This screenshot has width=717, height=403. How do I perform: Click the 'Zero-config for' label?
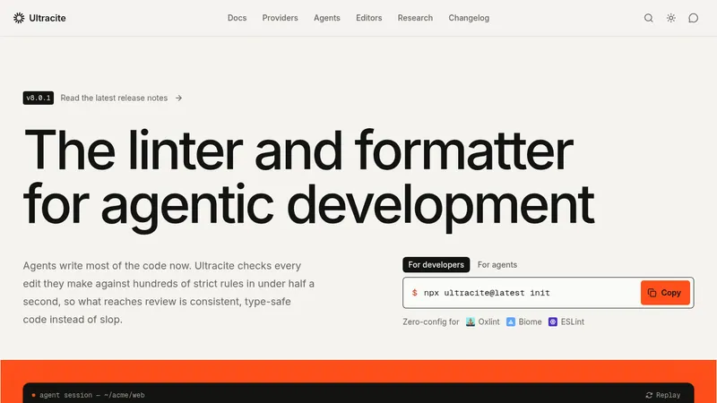coord(431,322)
